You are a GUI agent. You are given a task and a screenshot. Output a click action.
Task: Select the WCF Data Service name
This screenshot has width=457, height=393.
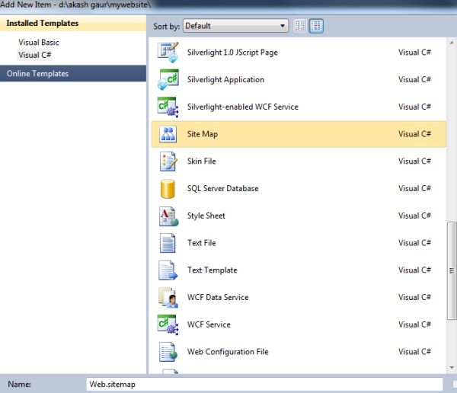click(x=218, y=297)
